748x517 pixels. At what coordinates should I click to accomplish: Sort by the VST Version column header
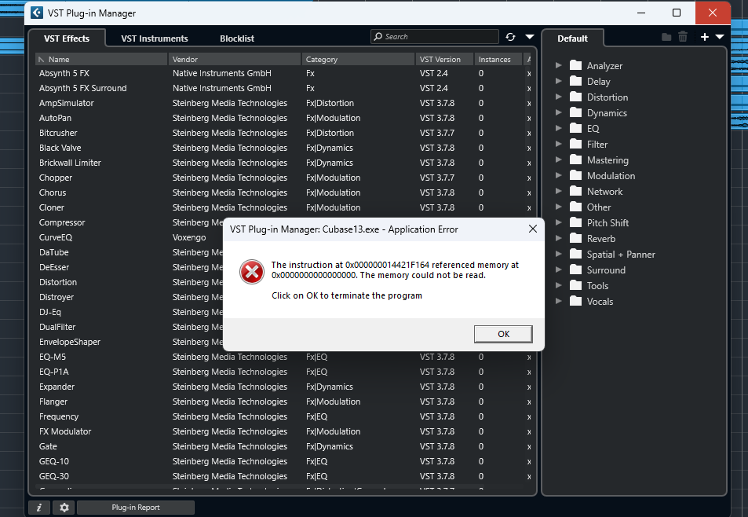(x=444, y=59)
